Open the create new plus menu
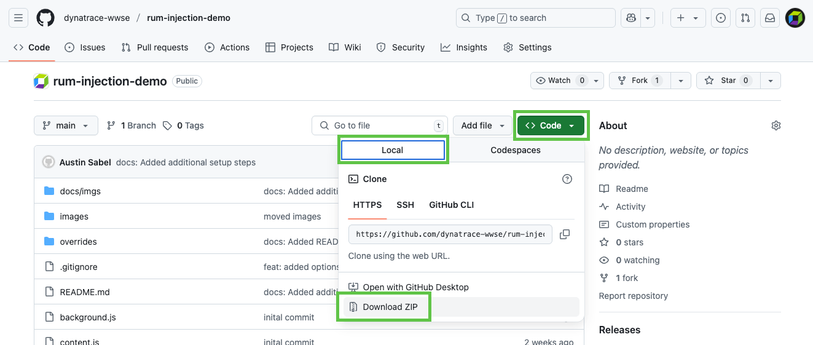 click(688, 18)
